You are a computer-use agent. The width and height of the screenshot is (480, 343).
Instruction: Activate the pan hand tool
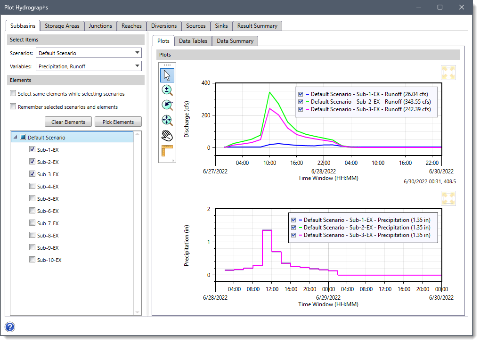click(x=167, y=135)
